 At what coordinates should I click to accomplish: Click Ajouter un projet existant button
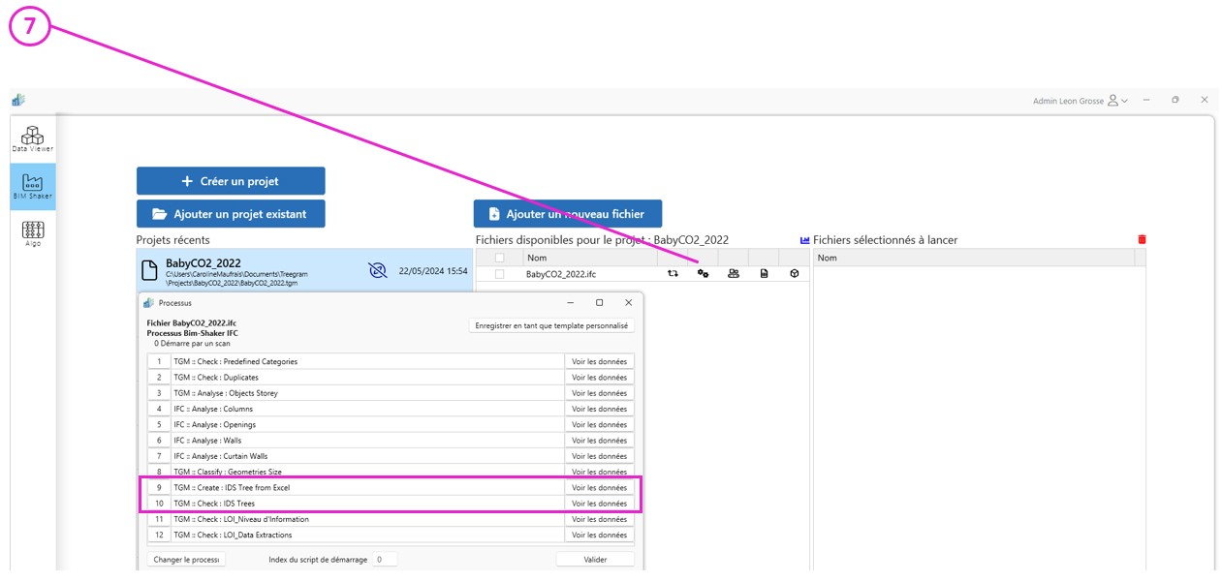click(x=231, y=214)
